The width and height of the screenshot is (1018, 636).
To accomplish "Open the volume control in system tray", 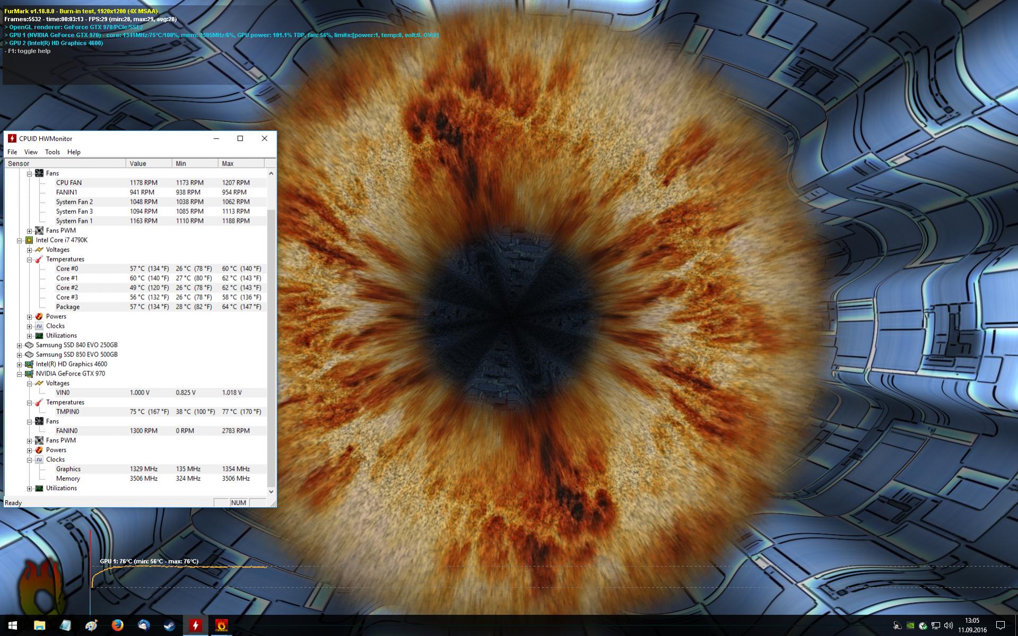I will click(949, 625).
